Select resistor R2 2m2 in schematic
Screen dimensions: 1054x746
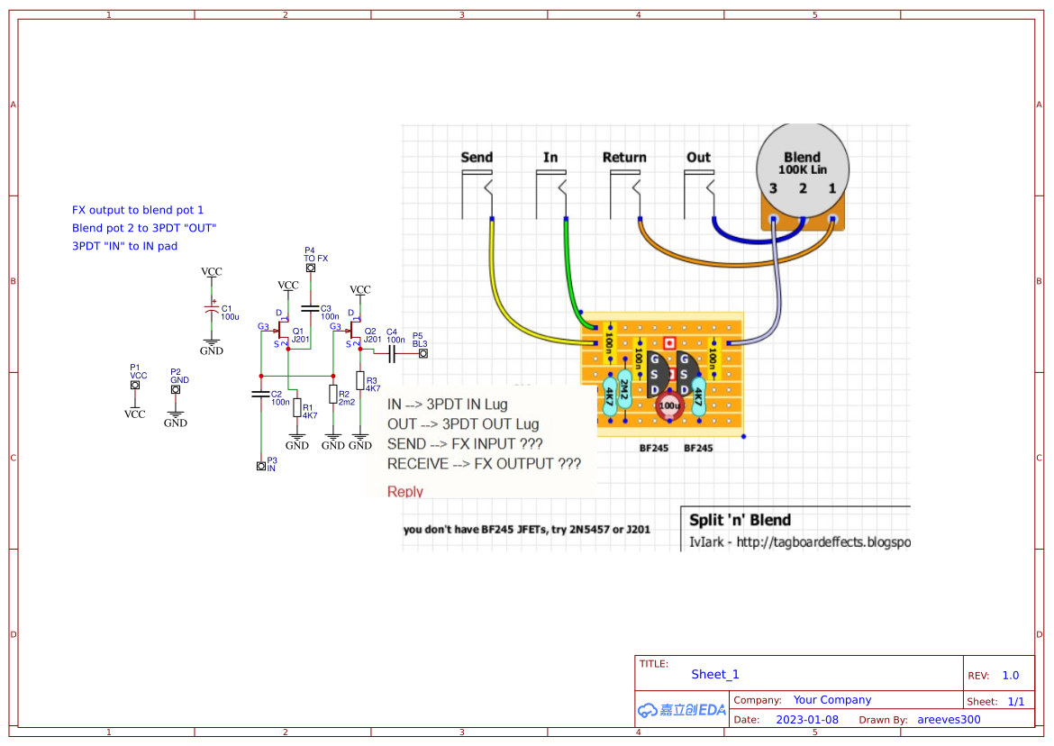tap(332, 394)
